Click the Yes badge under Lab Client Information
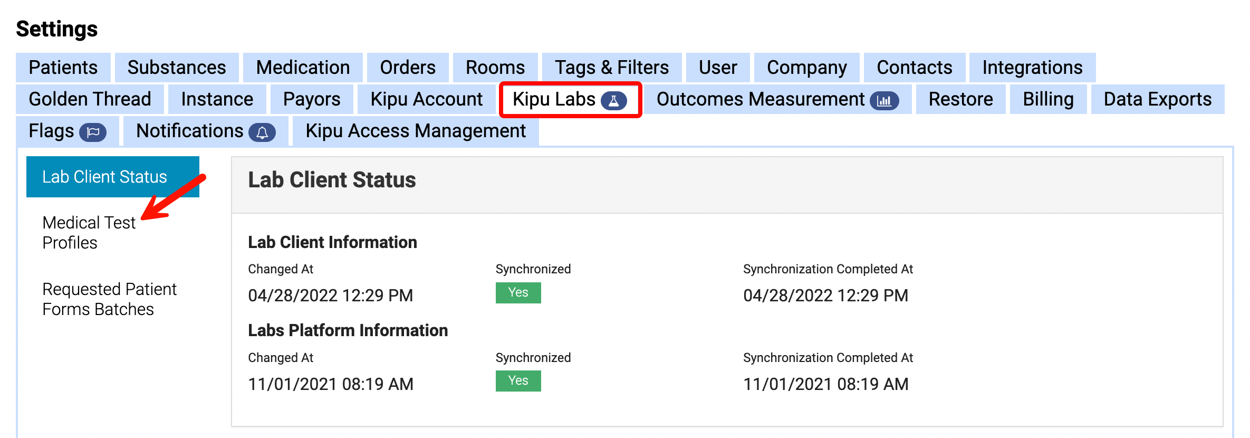 518,293
